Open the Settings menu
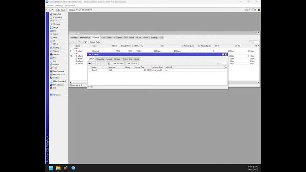This screenshot has width=306, height=172. 59,6
